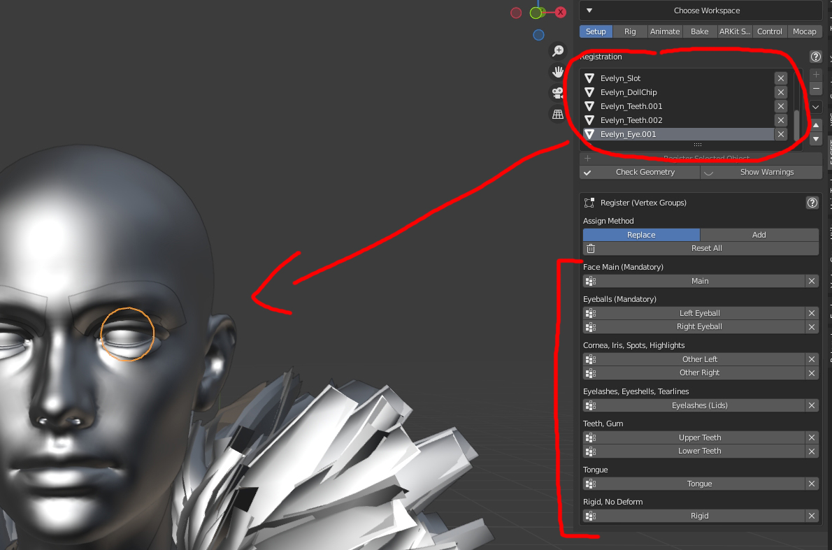Image resolution: width=832 pixels, height=550 pixels.
Task: Click the vertex group icon beside Left Eyeball
Action: 590,313
